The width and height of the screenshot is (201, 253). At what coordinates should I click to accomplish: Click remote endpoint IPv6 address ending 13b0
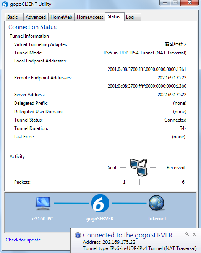[x=147, y=86]
